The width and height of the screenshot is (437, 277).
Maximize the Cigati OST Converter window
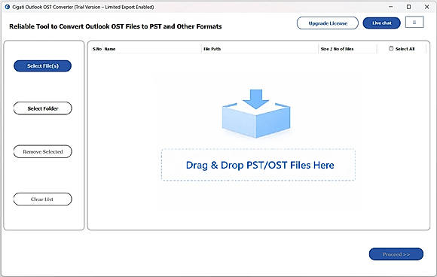pyautogui.click(x=408, y=7)
